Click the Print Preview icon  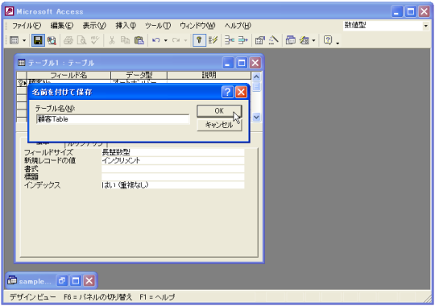[x=81, y=40]
